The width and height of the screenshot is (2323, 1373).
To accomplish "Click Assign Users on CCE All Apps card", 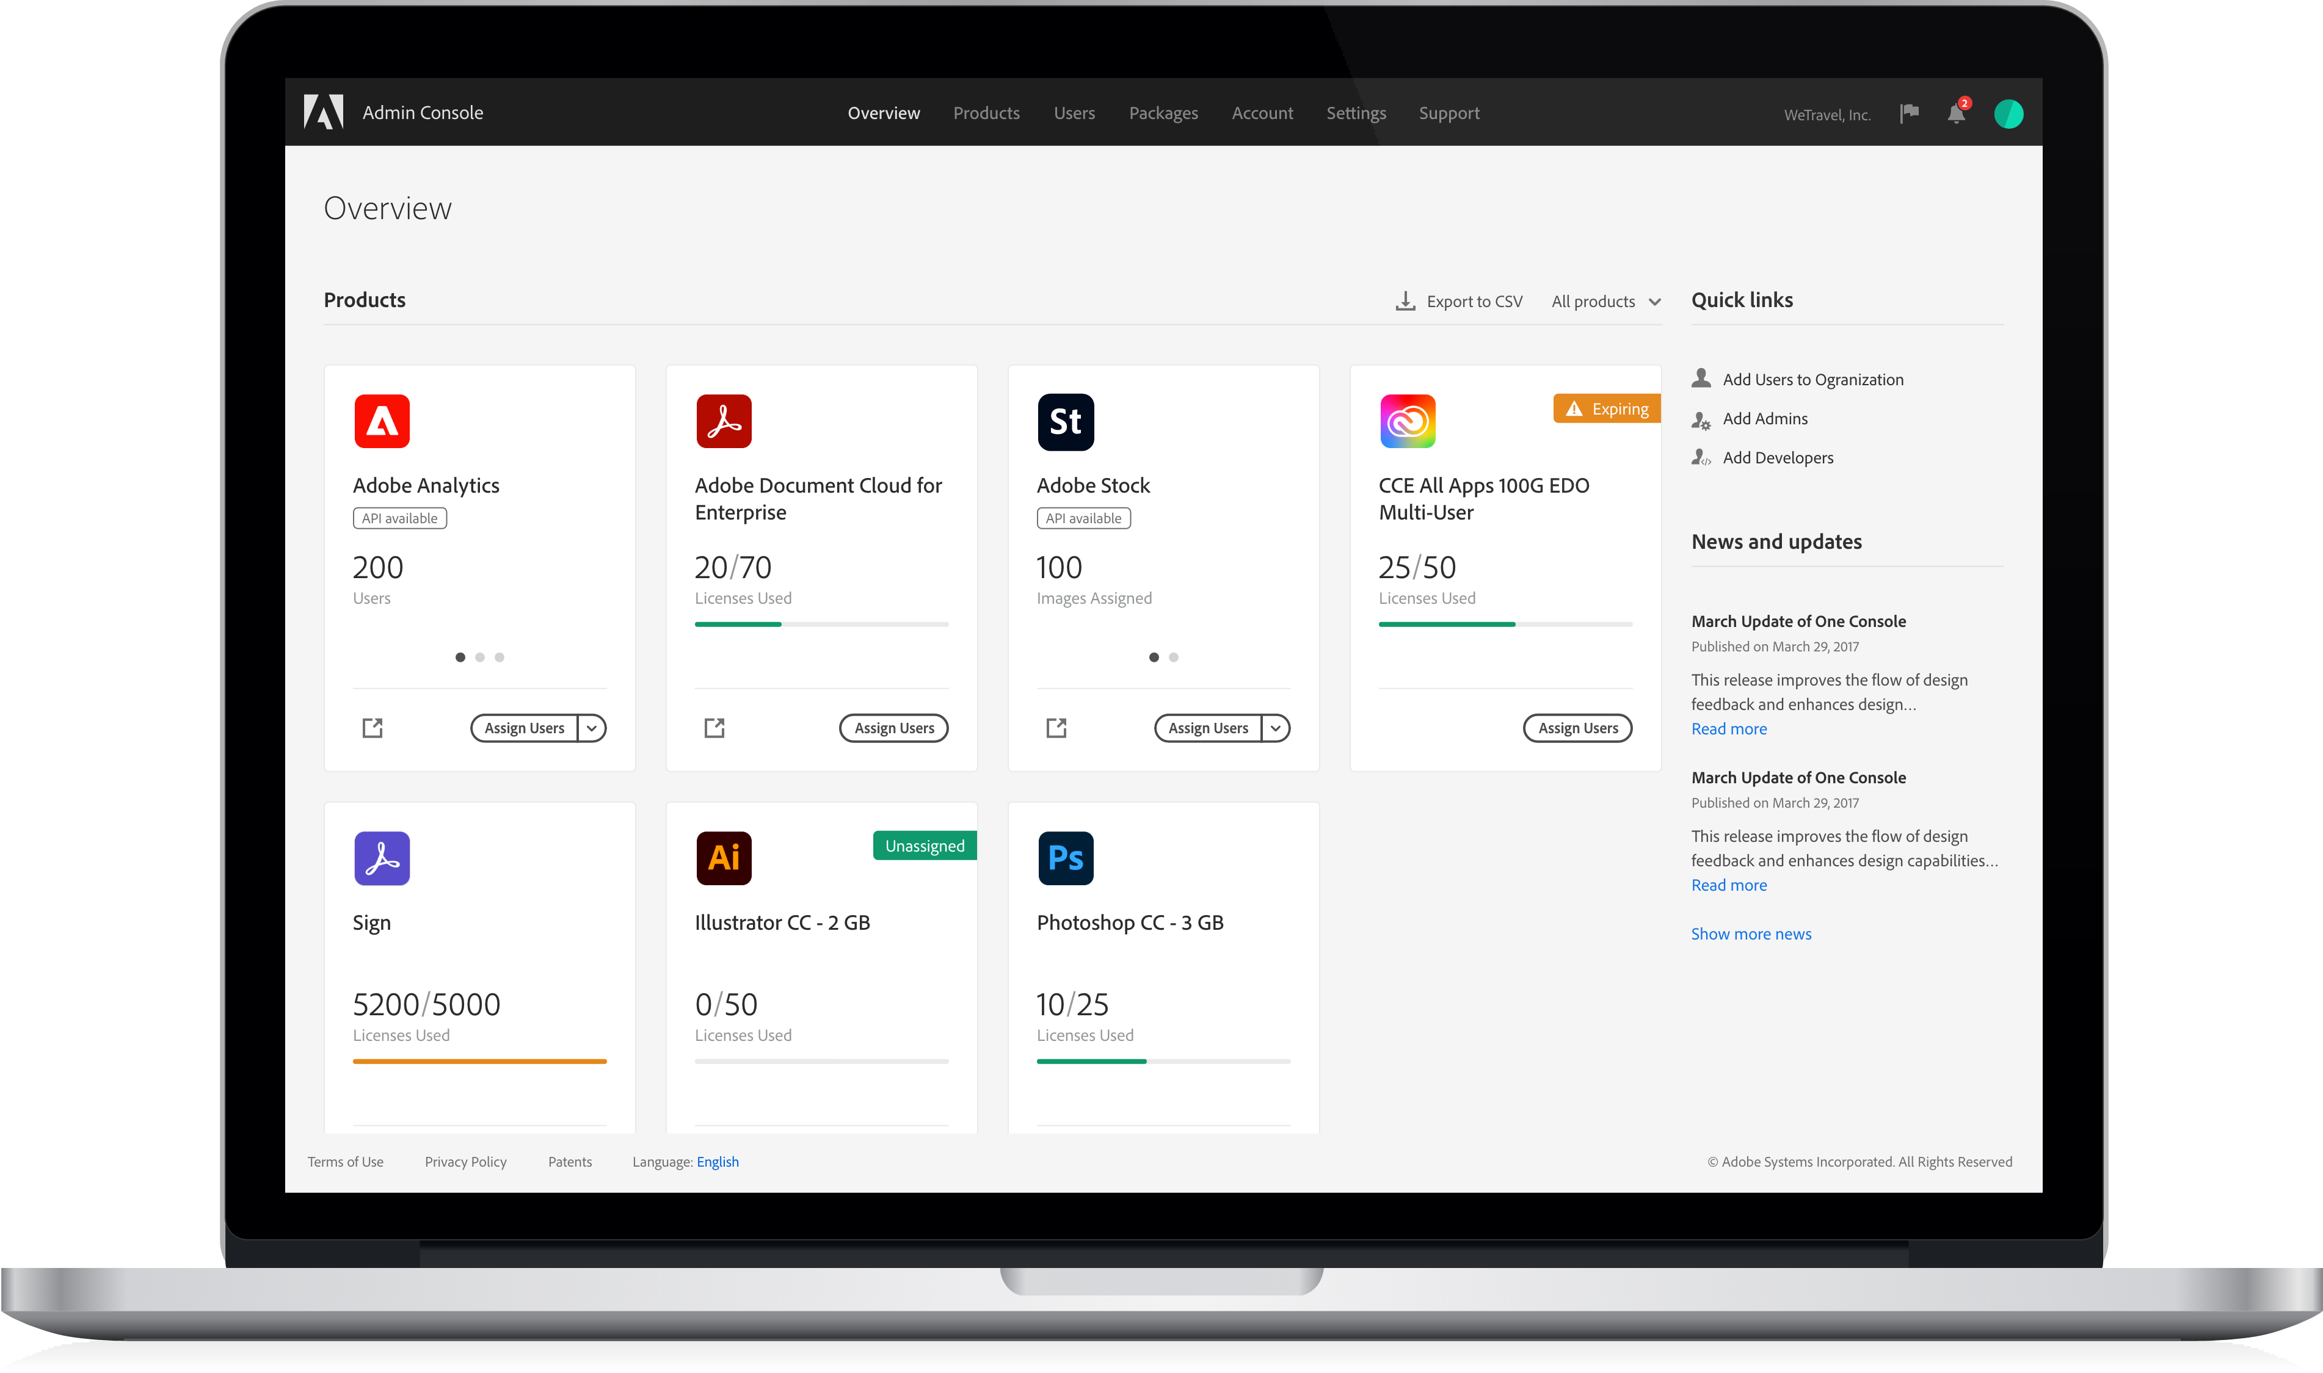I will [1578, 728].
